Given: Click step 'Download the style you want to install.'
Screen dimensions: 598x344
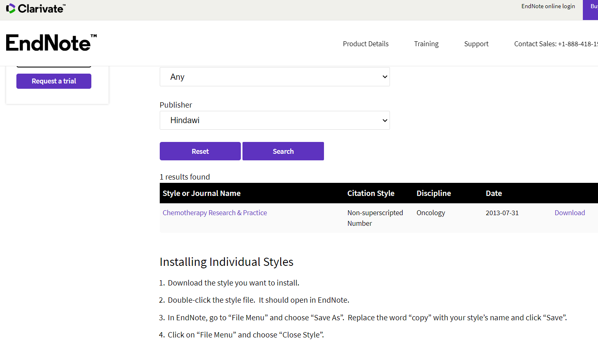Looking at the screenshot, I should [x=233, y=283].
